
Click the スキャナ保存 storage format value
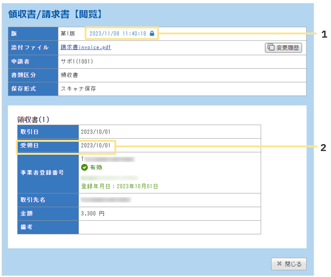78,88
